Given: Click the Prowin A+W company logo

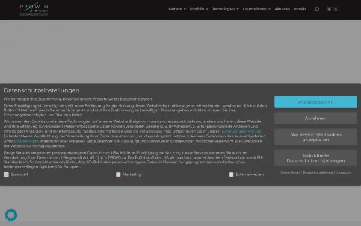Looking at the screenshot, I should tap(34, 9).
